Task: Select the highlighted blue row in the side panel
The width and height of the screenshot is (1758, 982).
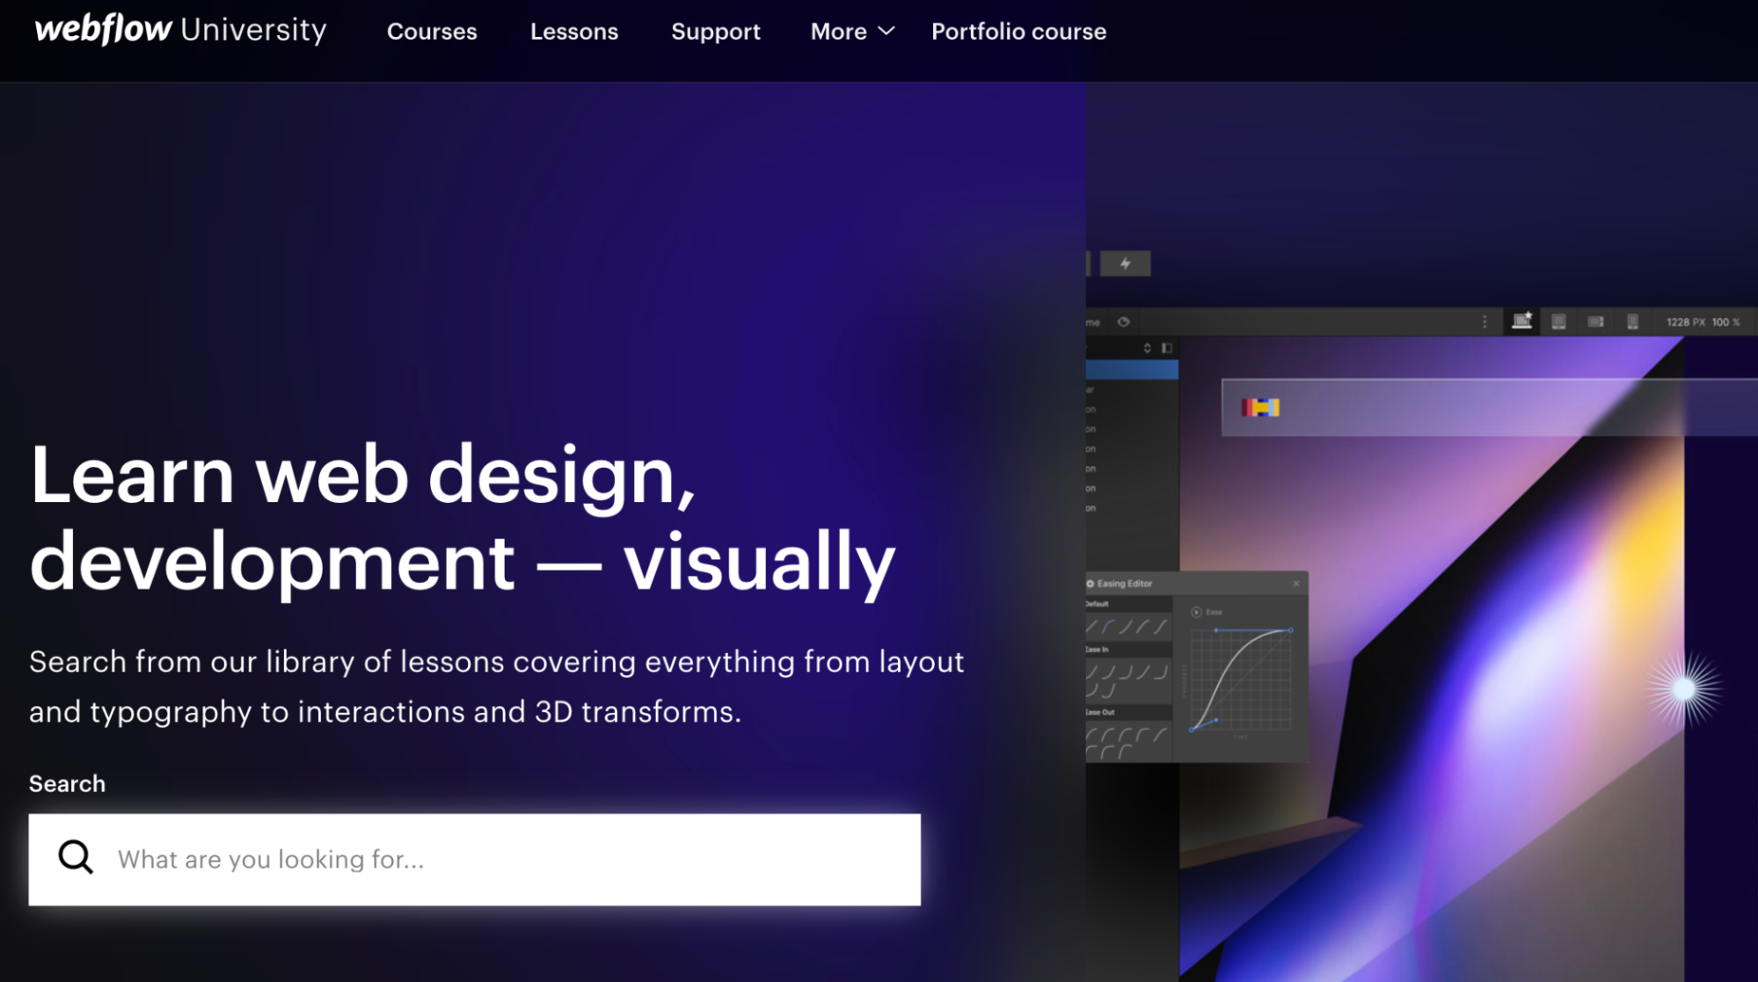Action: pos(1132,370)
